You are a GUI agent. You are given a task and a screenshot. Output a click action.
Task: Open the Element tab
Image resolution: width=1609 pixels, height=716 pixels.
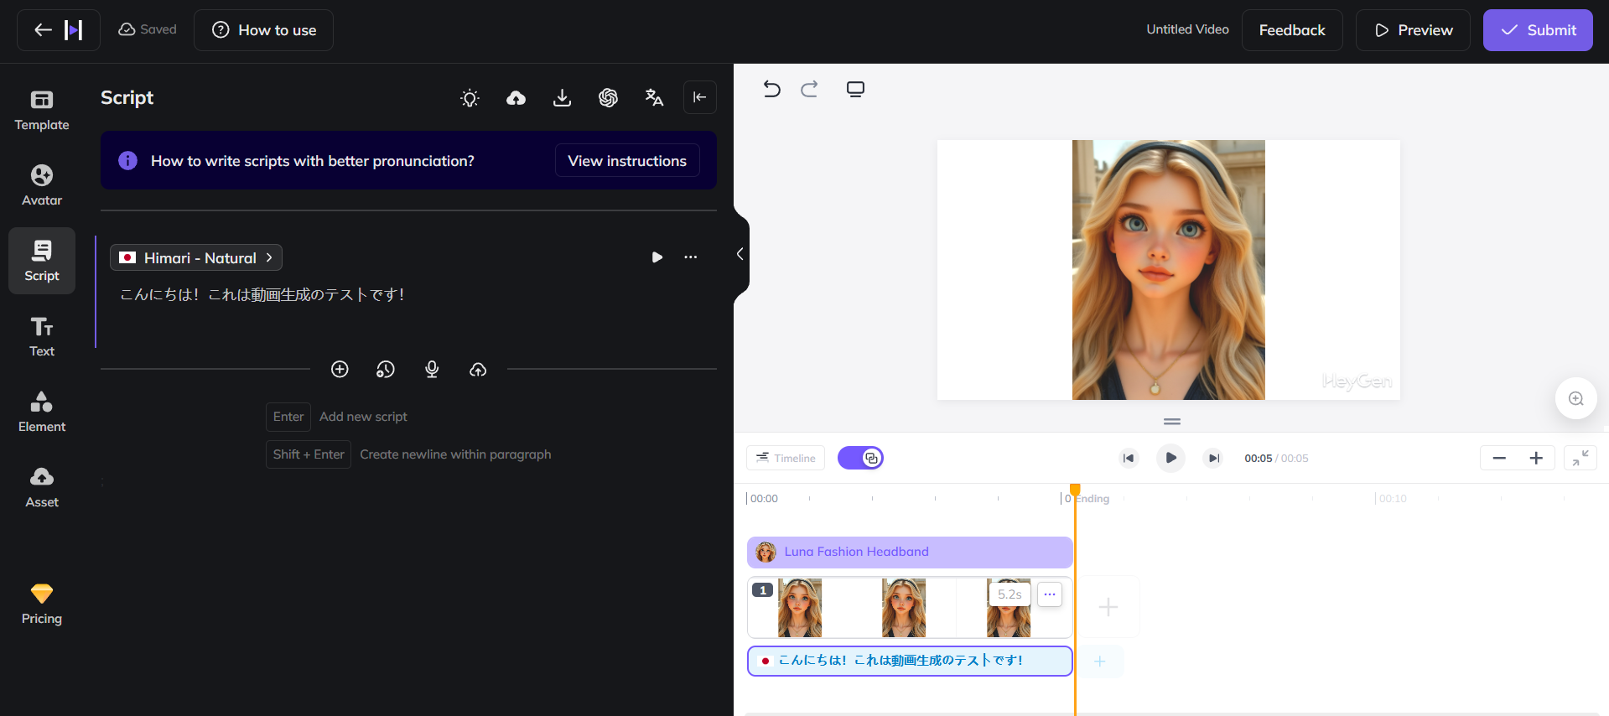click(x=42, y=412)
